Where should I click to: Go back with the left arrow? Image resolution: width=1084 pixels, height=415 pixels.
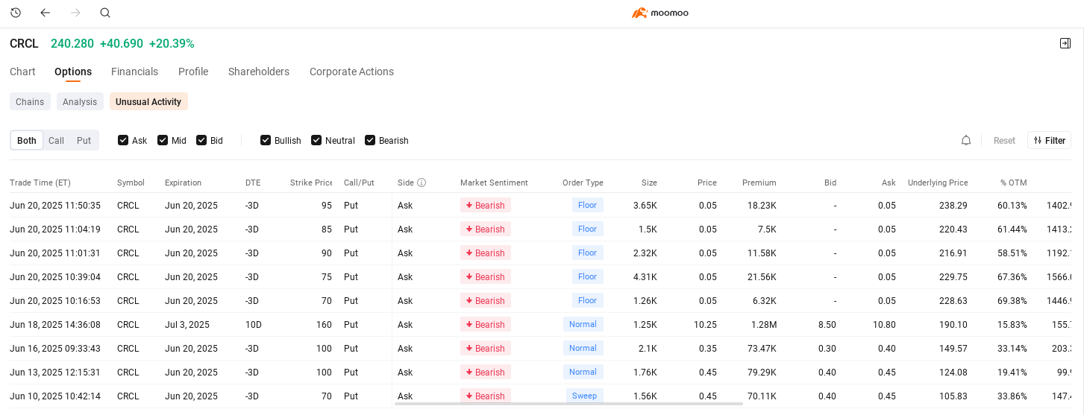(x=46, y=13)
